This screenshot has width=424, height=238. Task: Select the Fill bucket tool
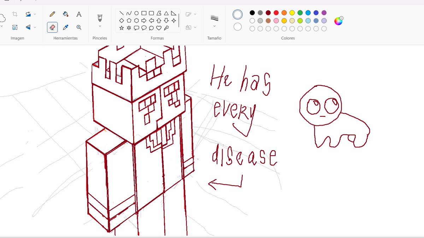coord(66,14)
